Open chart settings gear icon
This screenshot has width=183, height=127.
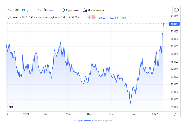175,114
